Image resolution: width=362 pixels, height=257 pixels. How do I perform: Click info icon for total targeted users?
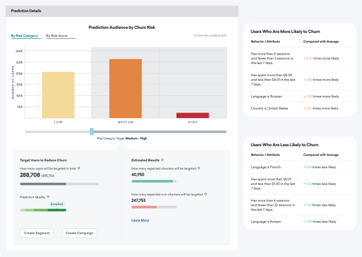click(x=79, y=168)
